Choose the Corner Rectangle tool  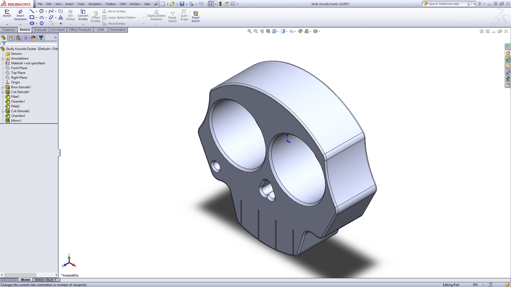[32, 17]
